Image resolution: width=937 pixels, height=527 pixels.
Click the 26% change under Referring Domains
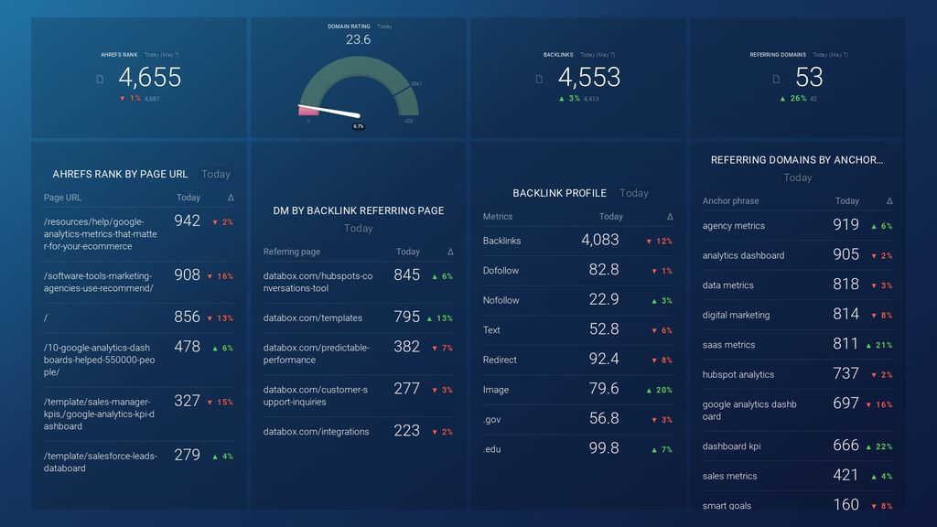(793, 98)
